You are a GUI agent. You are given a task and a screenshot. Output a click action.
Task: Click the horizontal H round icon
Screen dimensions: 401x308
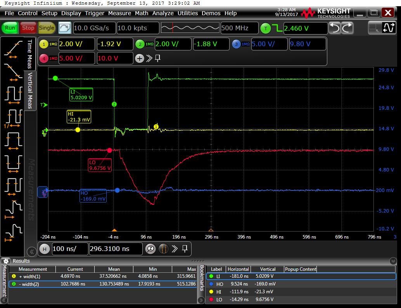45,249
